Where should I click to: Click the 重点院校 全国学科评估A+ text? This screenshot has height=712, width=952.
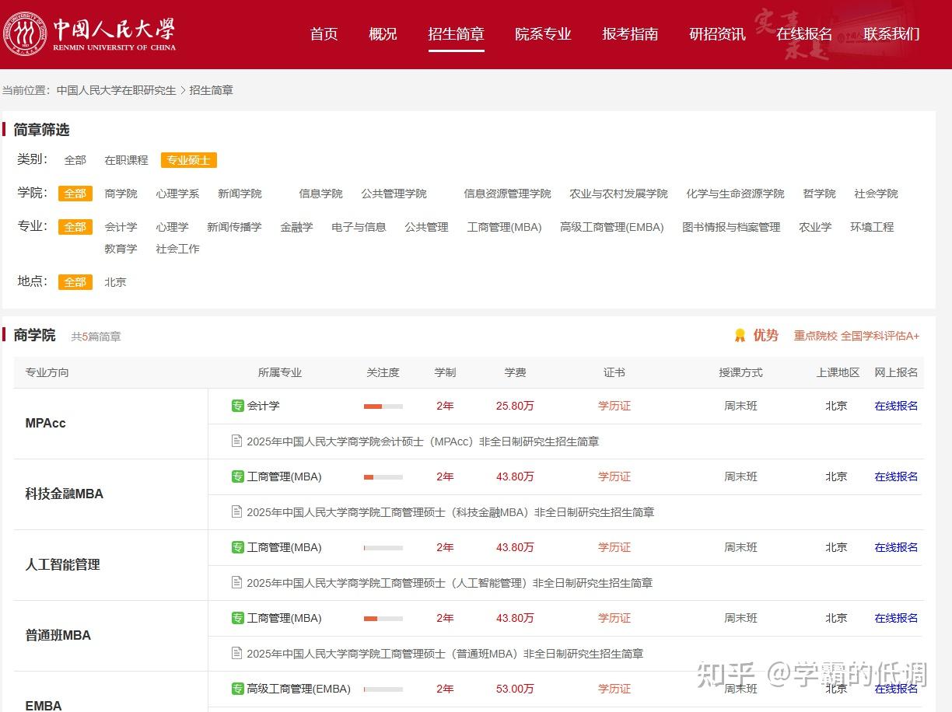tap(856, 336)
